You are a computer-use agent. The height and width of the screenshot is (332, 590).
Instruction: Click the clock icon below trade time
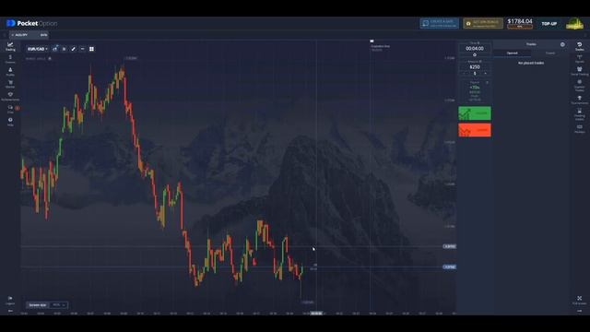coord(475,55)
